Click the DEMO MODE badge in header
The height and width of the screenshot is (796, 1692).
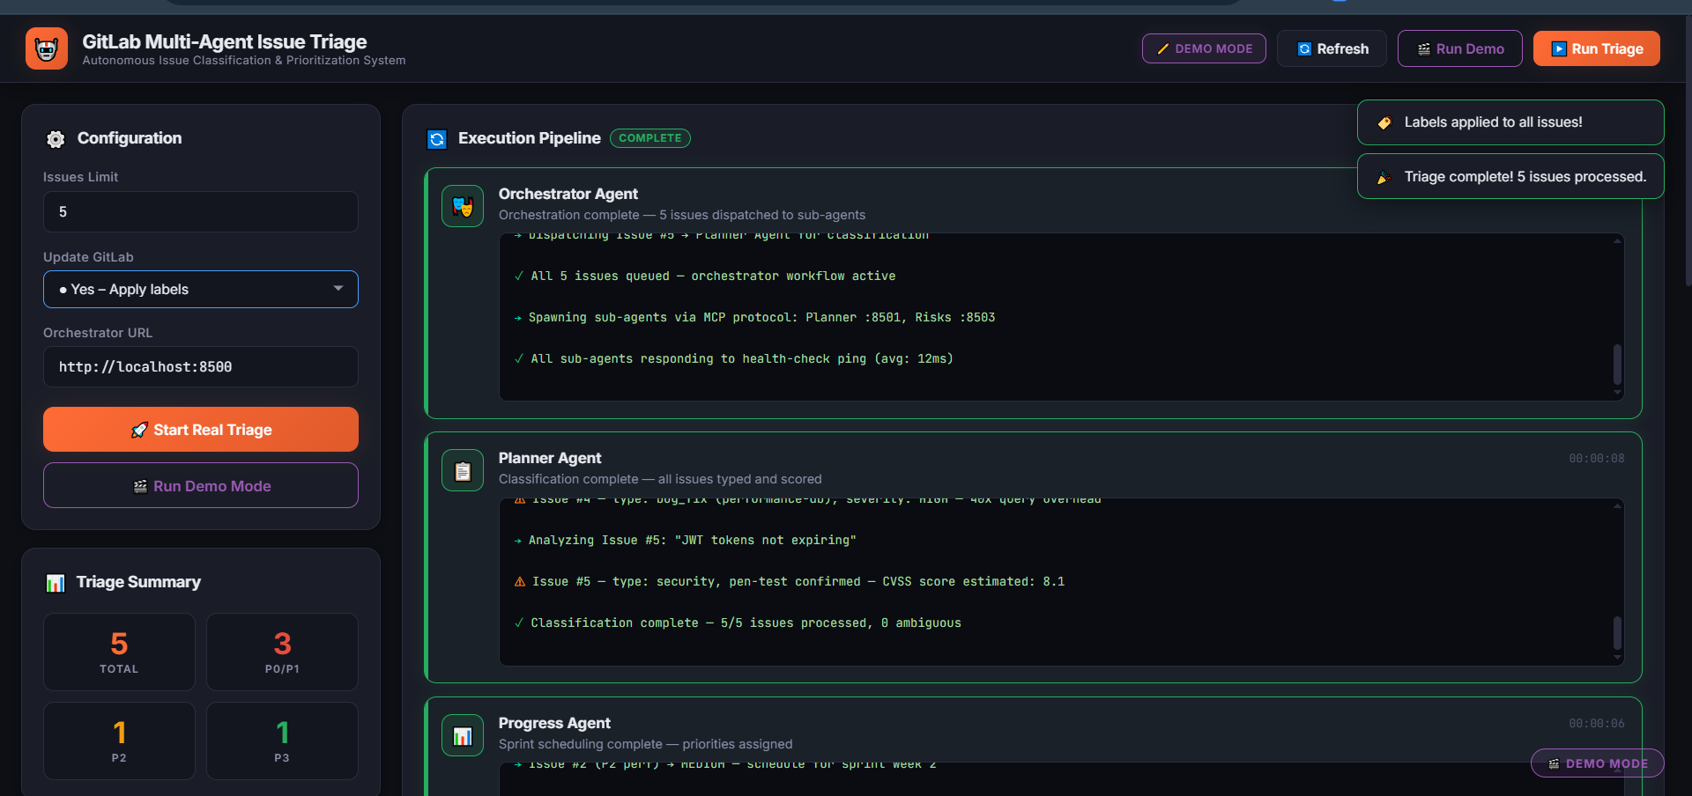tap(1204, 48)
